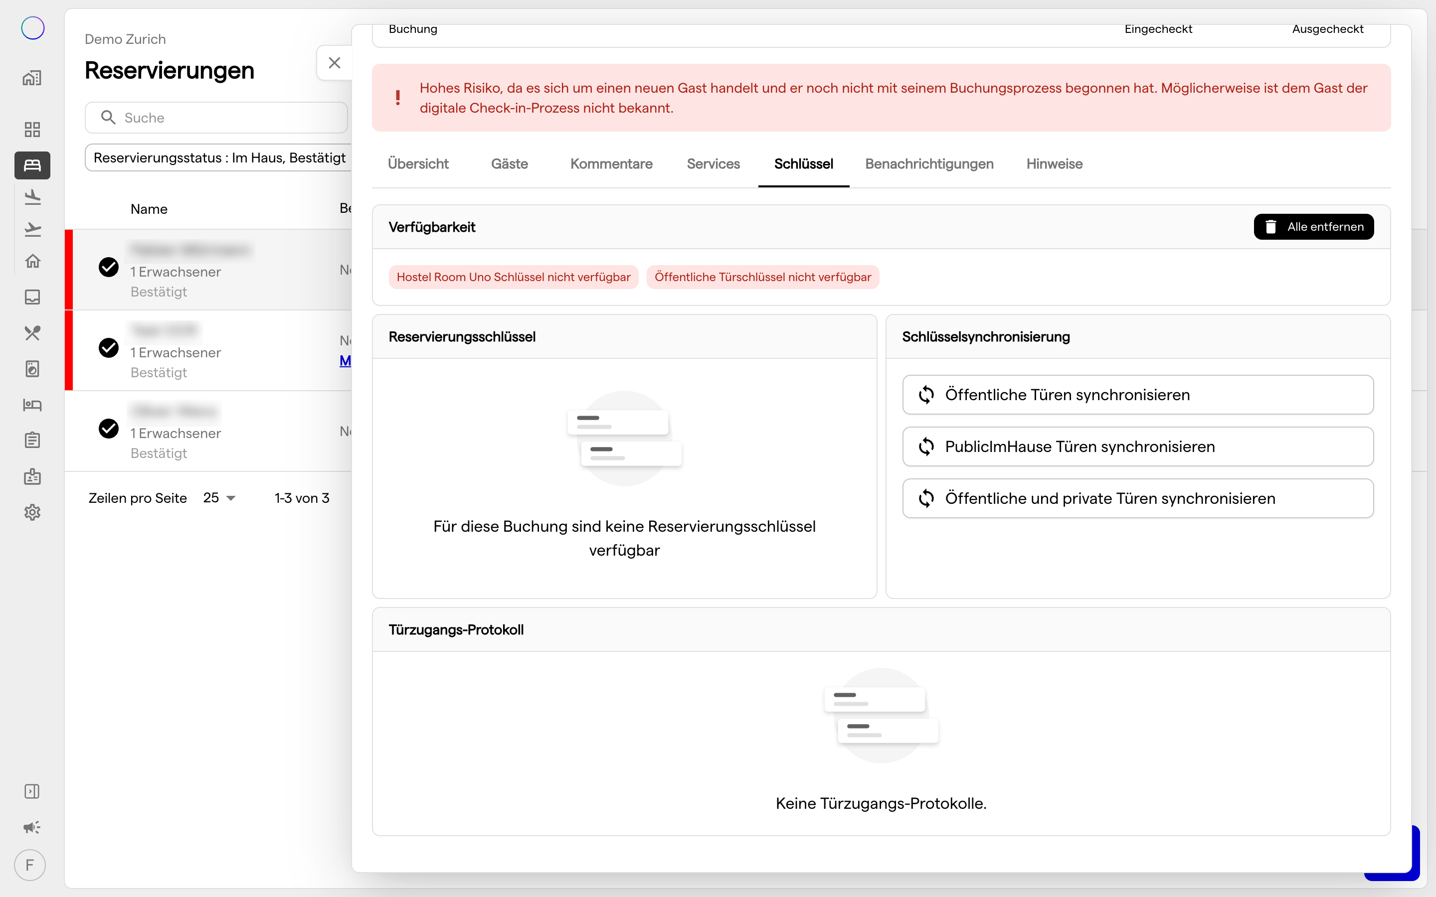Click the sync icon for public and private doors
Image resolution: width=1436 pixels, height=897 pixels.
coord(926,498)
